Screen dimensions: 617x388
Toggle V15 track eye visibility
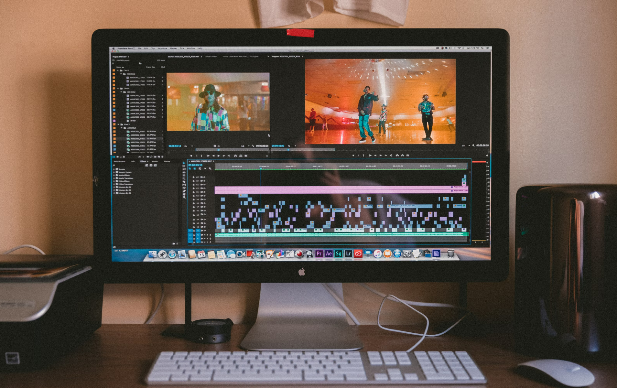(x=204, y=177)
